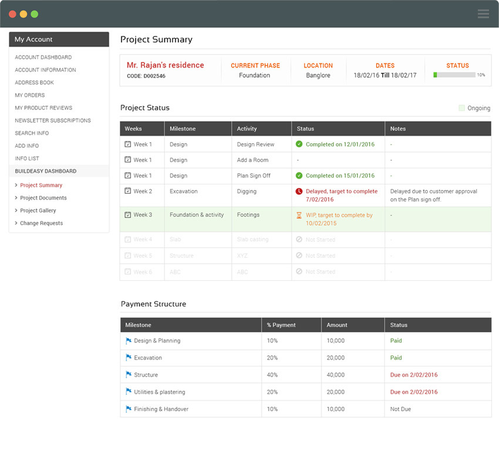Click the orange WIP hourglass icon
The width and height of the screenshot is (499, 451).
(299, 216)
